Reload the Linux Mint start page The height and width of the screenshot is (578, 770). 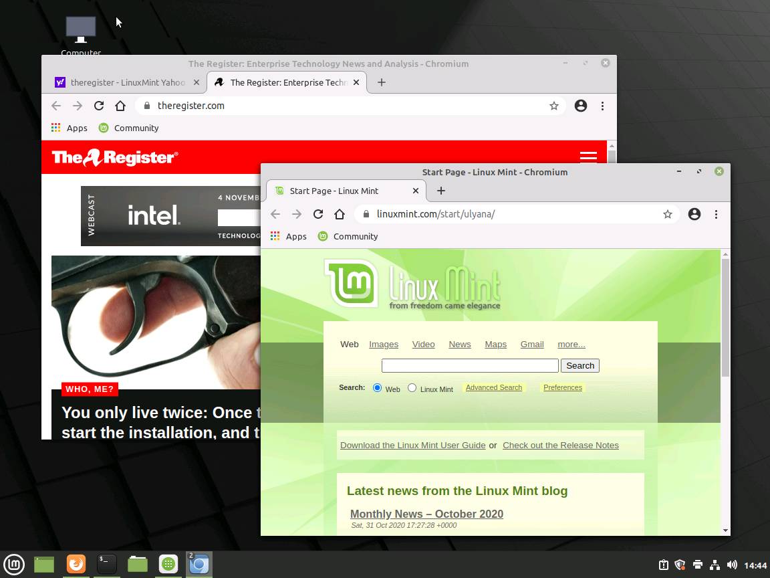[318, 214]
